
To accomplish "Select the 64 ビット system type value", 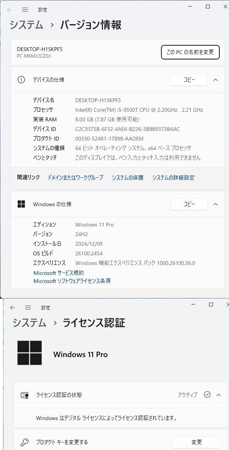I will click(133, 148).
